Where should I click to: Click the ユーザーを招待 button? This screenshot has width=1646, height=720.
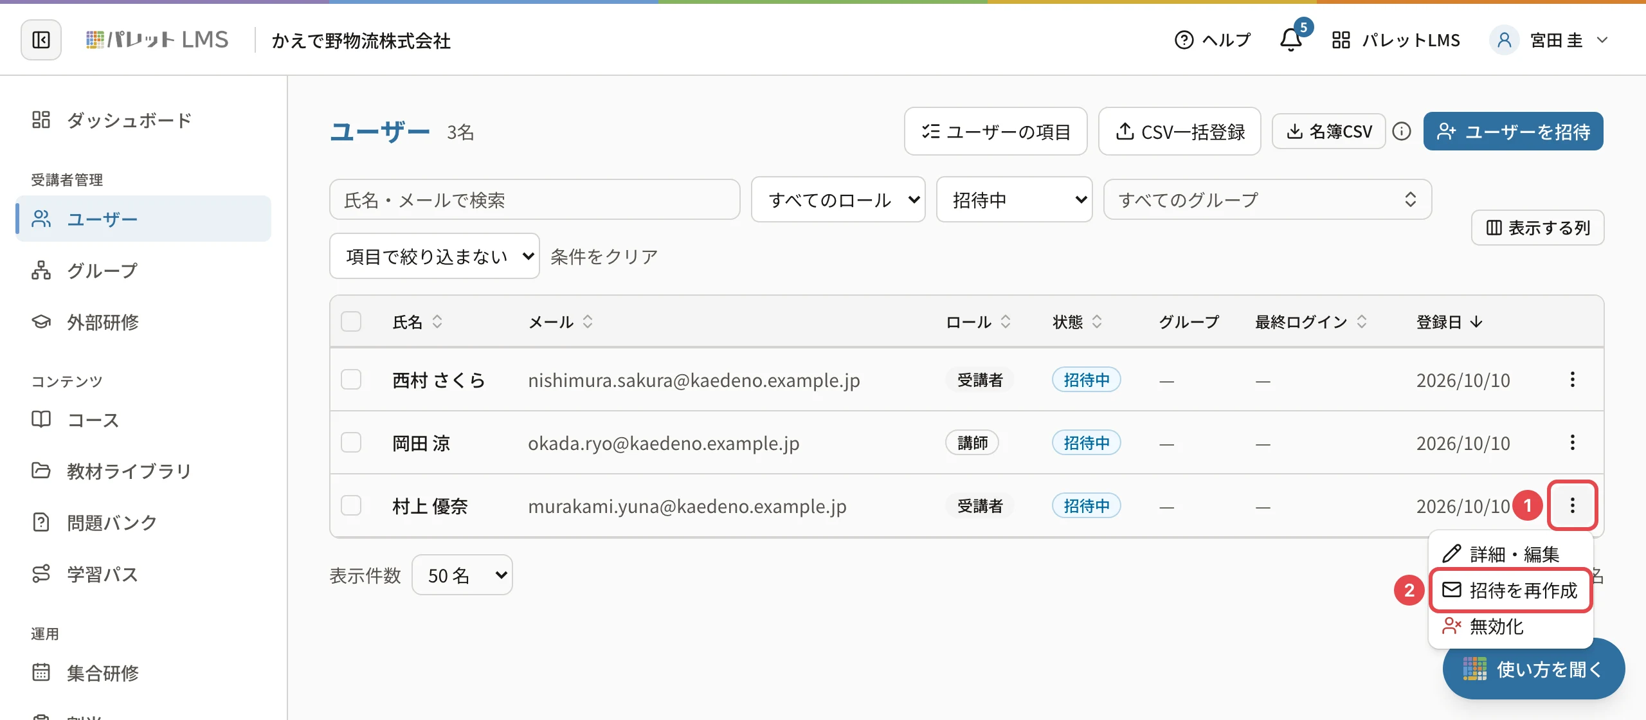[1513, 131]
